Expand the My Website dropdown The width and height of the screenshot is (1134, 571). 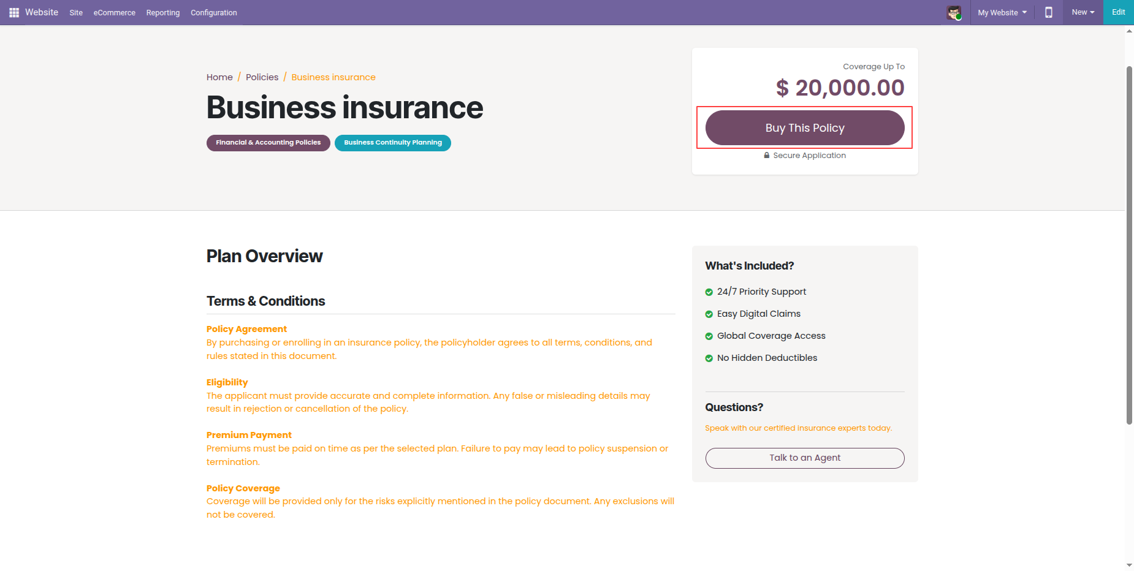point(1002,12)
